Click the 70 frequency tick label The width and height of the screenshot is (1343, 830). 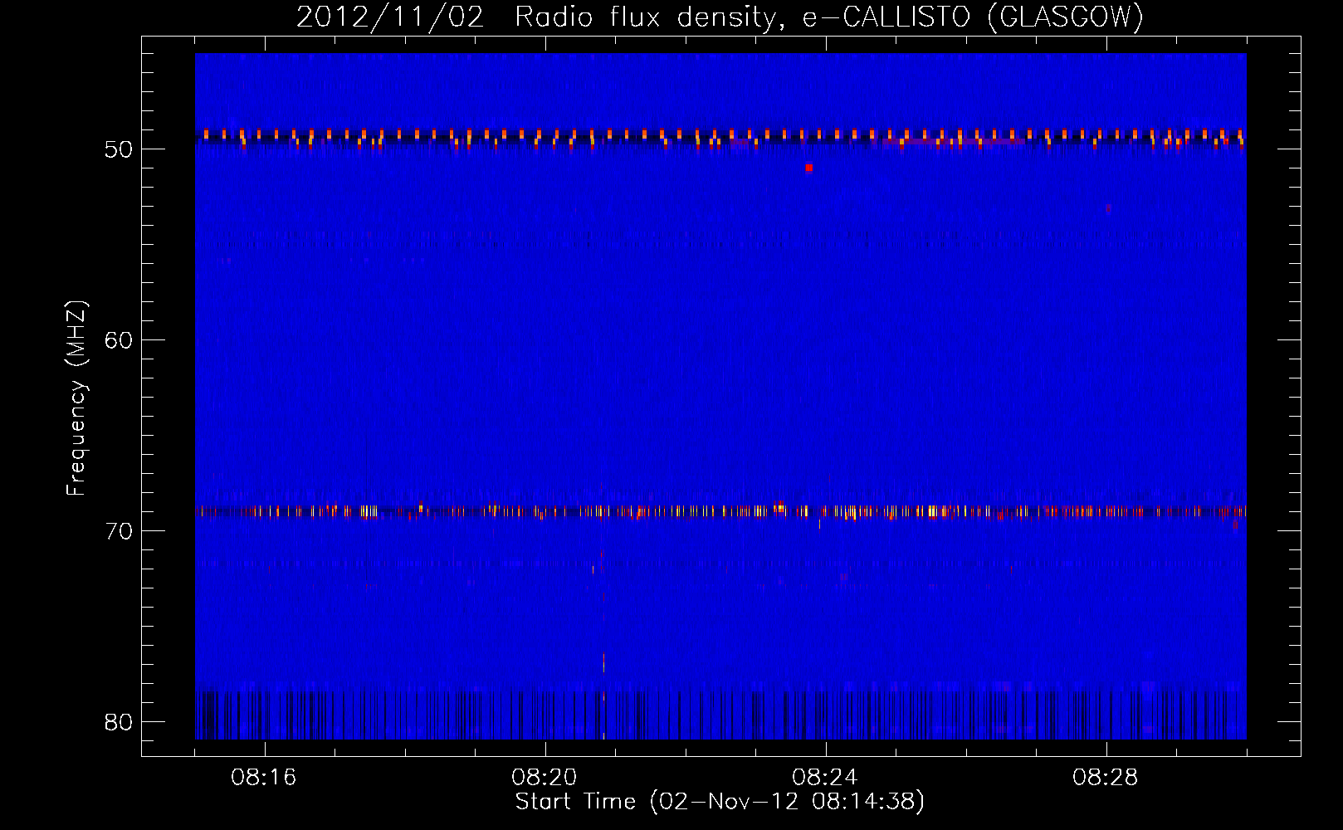(119, 531)
